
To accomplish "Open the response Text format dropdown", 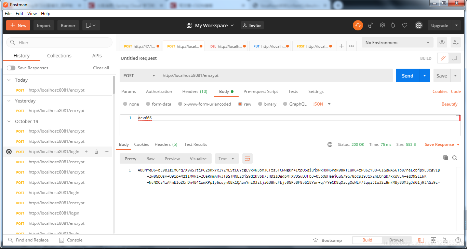I will pyautogui.click(x=227, y=158).
